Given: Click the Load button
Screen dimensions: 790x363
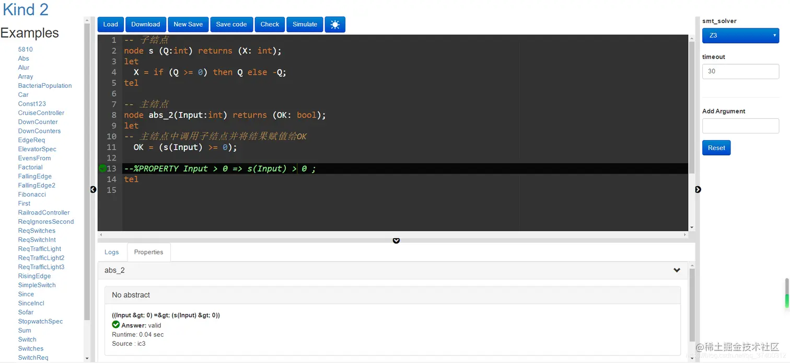Looking at the screenshot, I should tap(111, 25).
